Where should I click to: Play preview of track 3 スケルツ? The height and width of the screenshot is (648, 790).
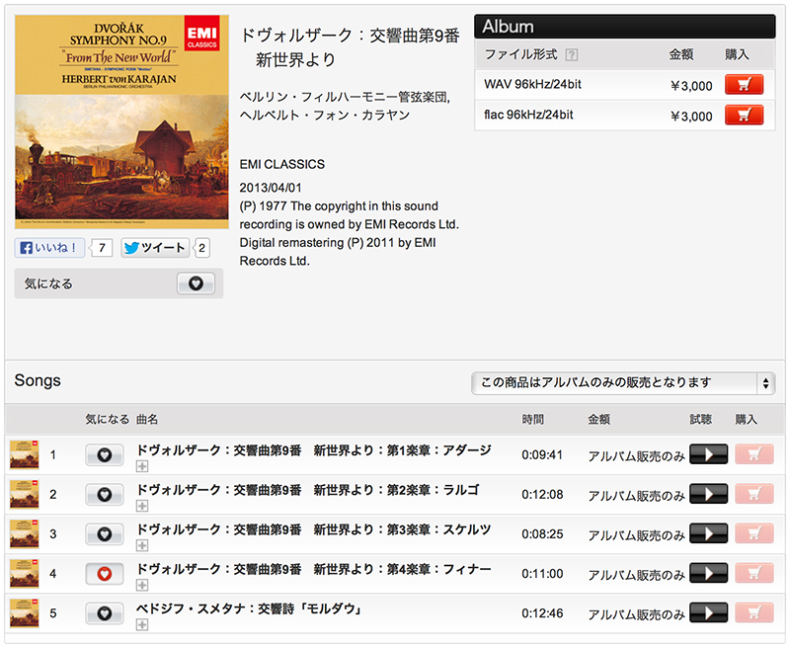(x=708, y=533)
